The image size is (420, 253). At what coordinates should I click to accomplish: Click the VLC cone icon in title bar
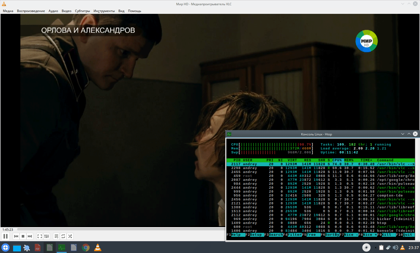pyautogui.click(x=4, y=4)
